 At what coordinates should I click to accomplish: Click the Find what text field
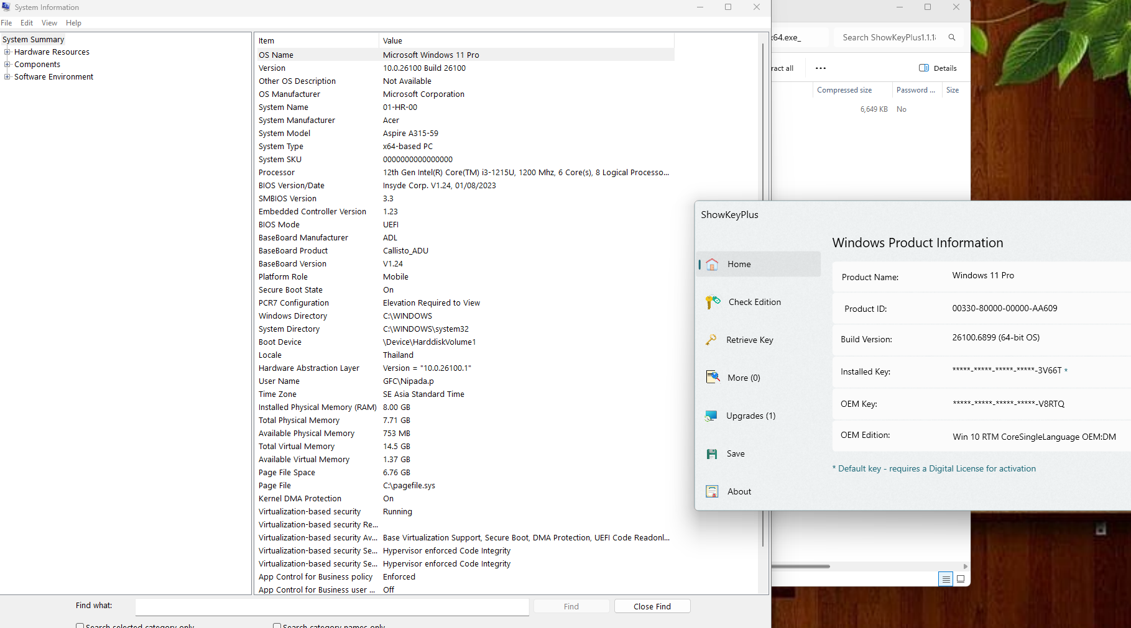[x=332, y=606]
